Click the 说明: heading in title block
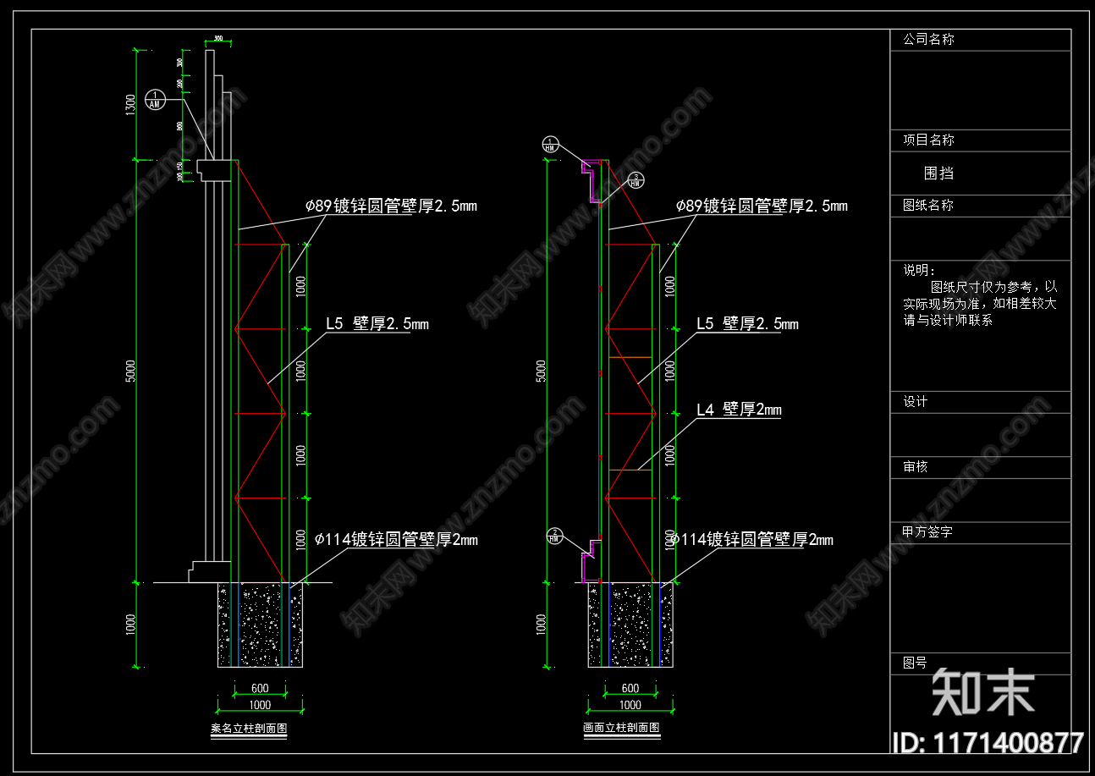The width and height of the screenshot is (1095, 776). point(919,270)
